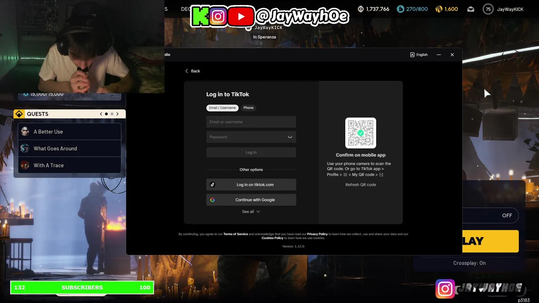Click the Google logo icon
Screen dimensions: 539x303
(x=212, y=200)
